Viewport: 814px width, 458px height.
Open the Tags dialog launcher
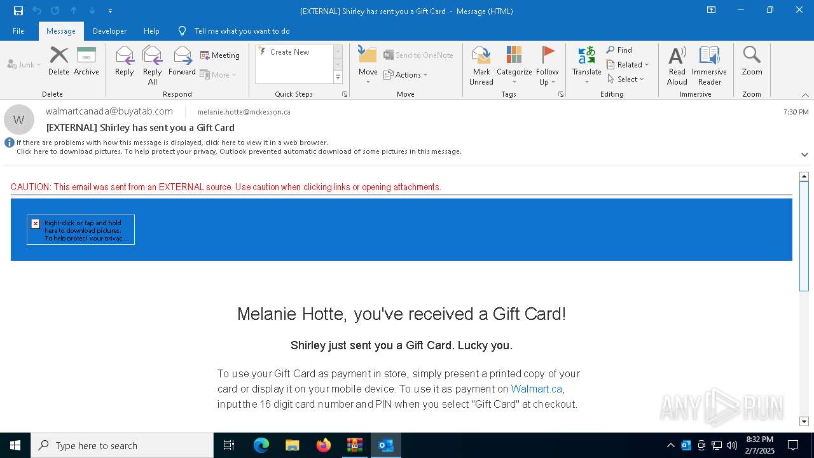click(561, 94)
